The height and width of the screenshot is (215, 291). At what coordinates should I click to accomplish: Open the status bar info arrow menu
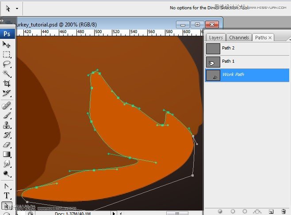click(x=114, y=213)
